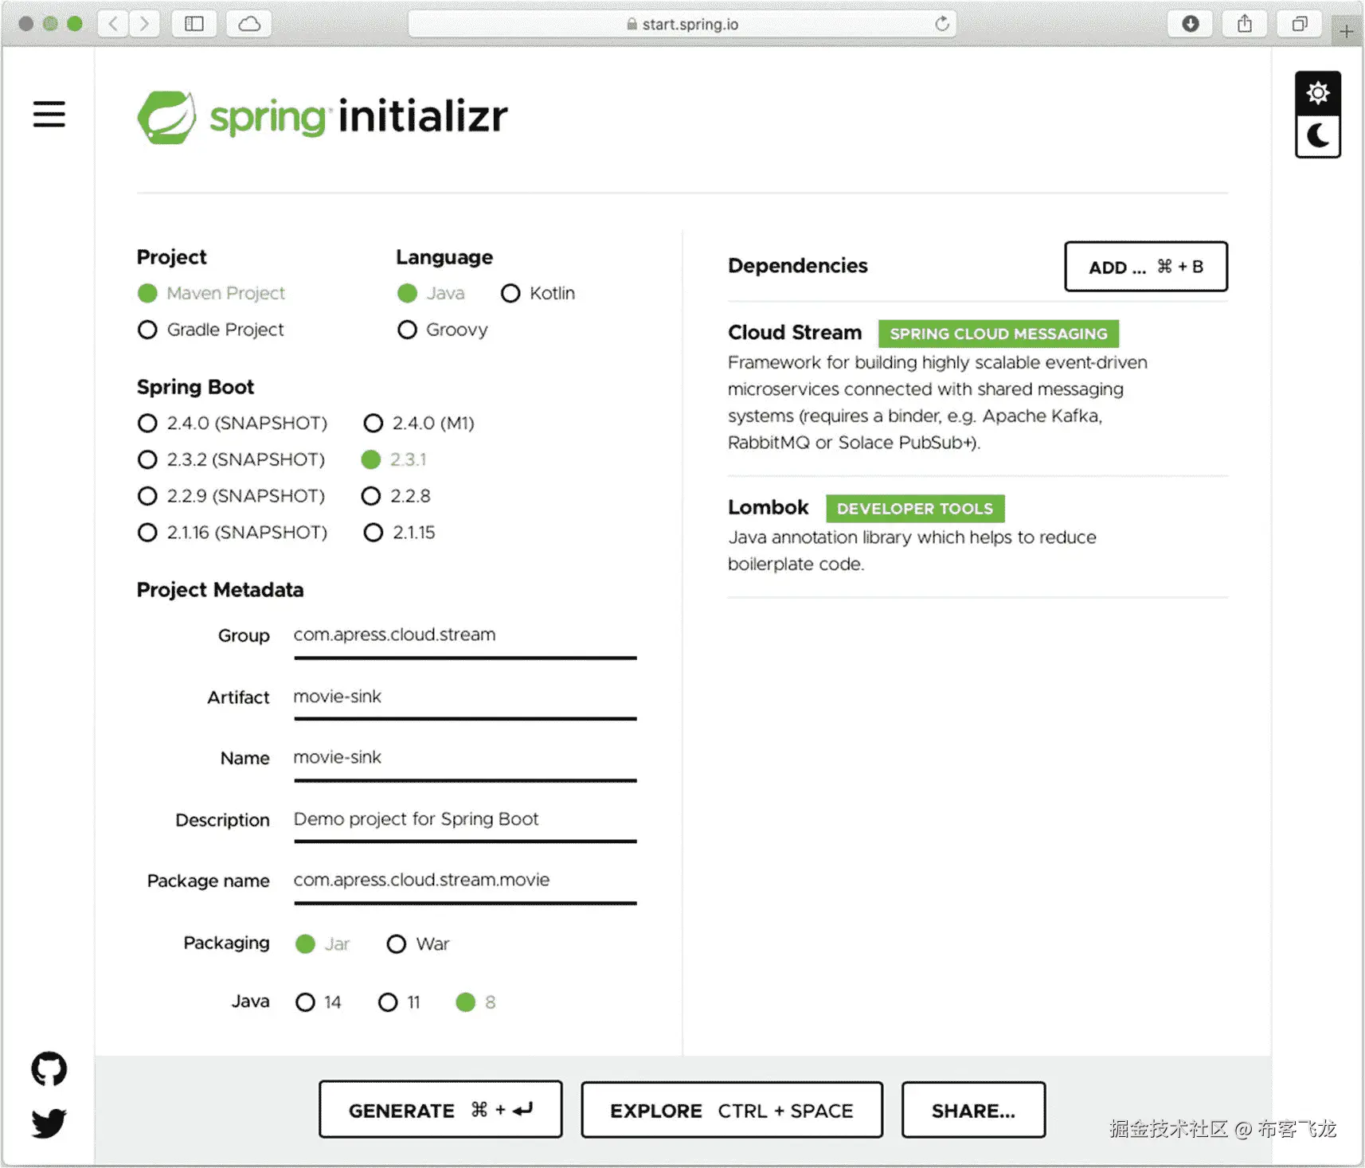Set packaging to Jar
1365x1168 pixels.
click(x=323, y=943)
